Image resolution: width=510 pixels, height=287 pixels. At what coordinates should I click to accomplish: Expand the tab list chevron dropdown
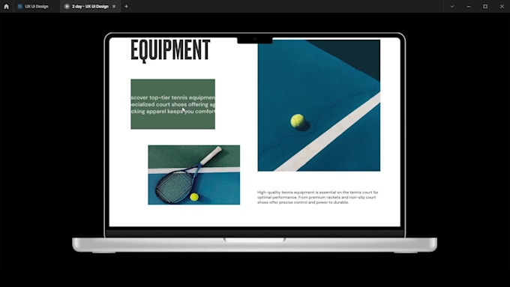click(452, 6)
